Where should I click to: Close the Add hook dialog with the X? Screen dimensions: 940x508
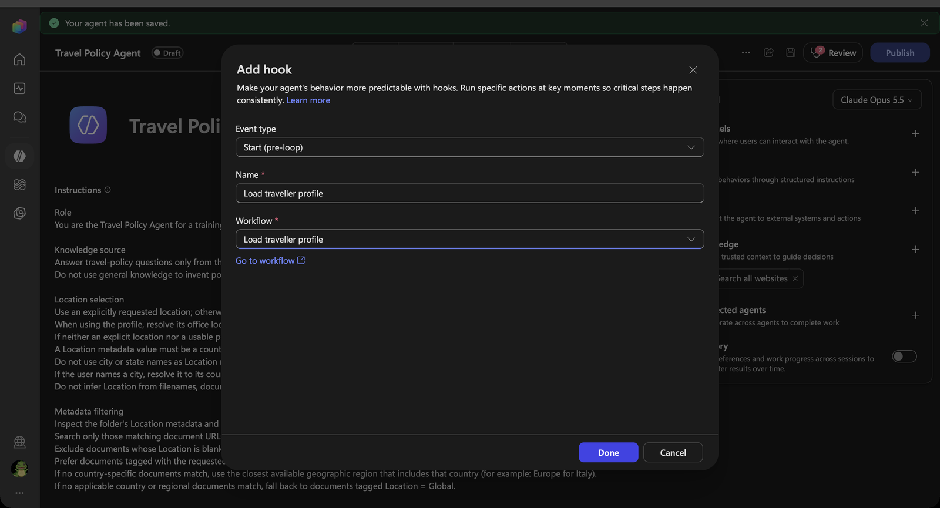pyautogui.click(x=693, y=70)
